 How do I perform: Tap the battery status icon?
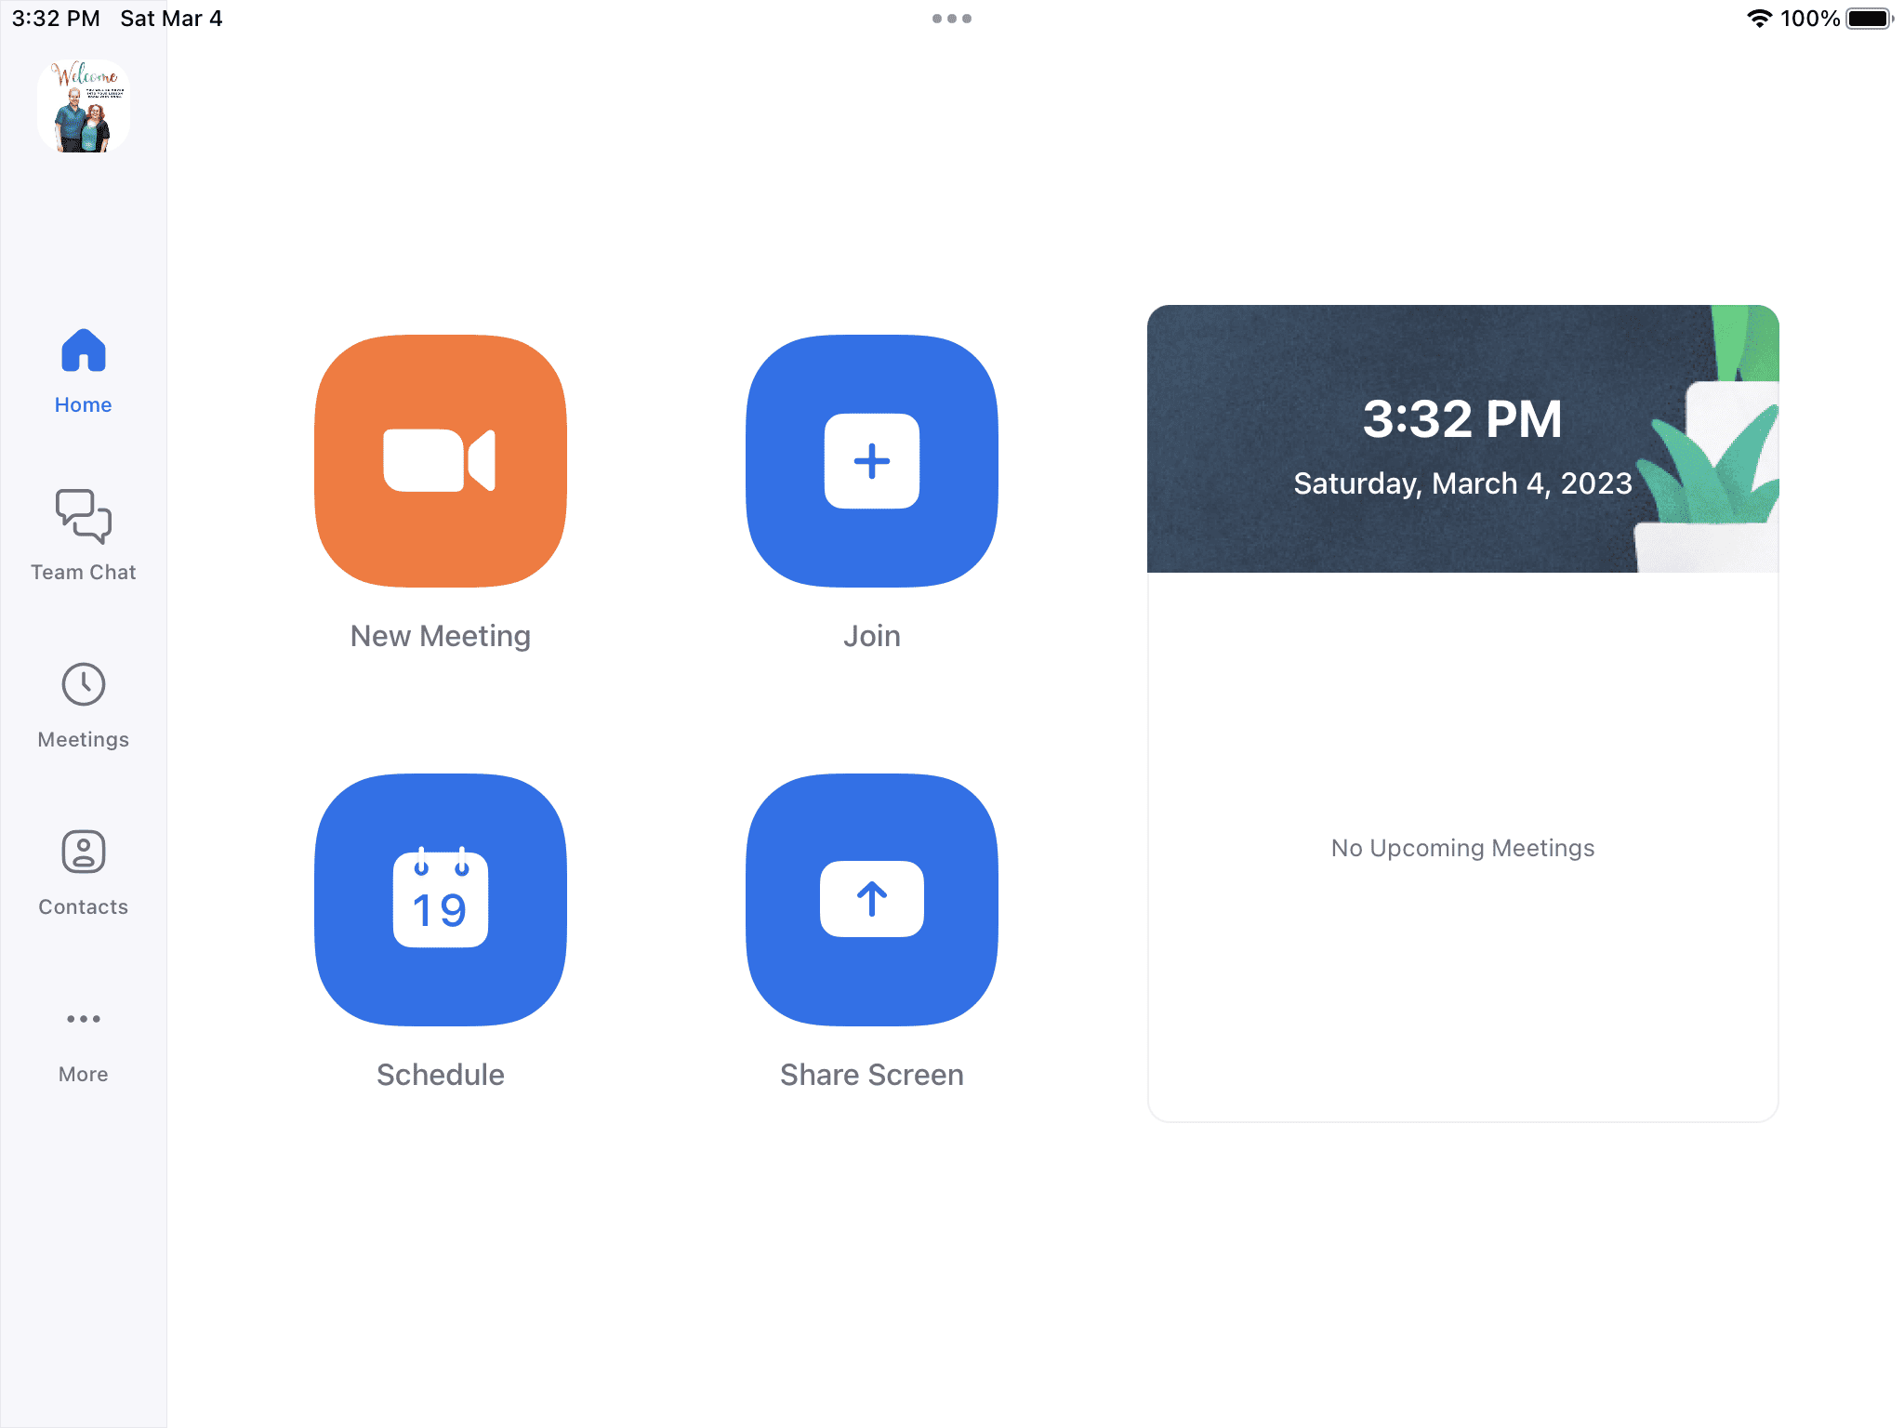[x=1870, y=19]
